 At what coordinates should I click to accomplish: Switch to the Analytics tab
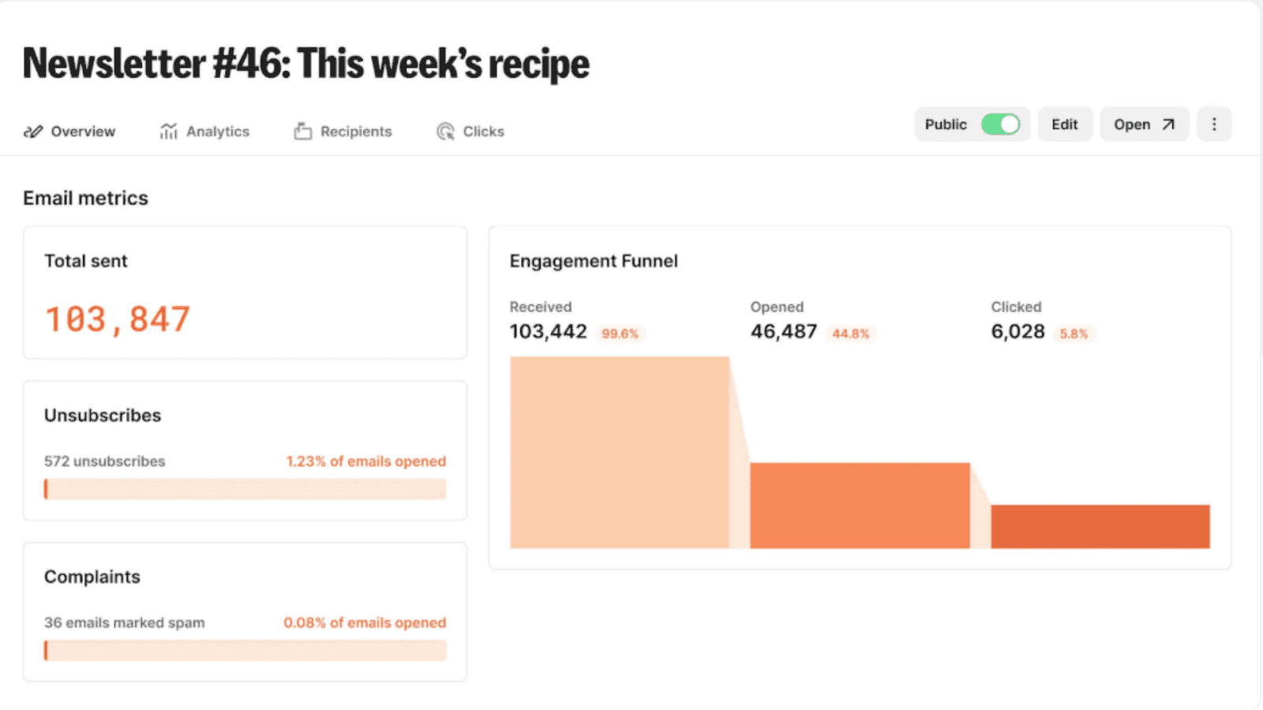[x=217, y=131]
